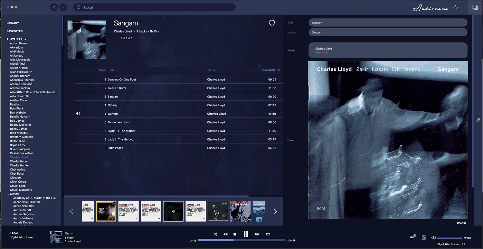Click the back navigation arrow

tap(54, 7)
